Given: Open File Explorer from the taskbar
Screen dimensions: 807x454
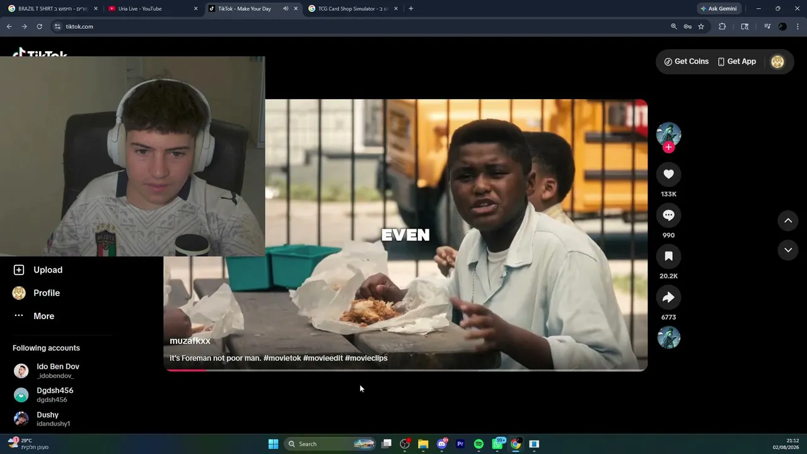Looking at the screenshot, I should pos(423,444).
